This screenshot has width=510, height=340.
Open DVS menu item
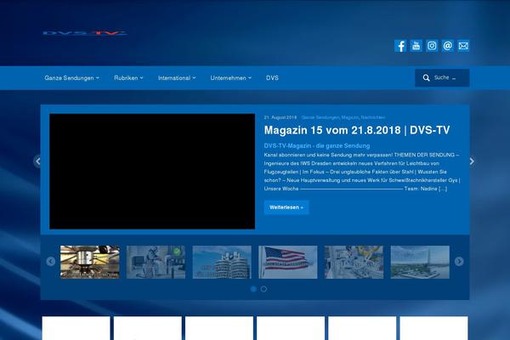click(x=272, y=78)
